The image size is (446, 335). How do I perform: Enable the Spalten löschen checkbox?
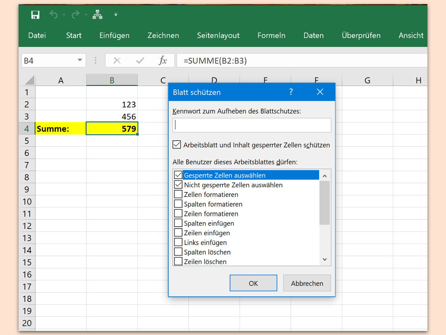(x=178, y=252)
